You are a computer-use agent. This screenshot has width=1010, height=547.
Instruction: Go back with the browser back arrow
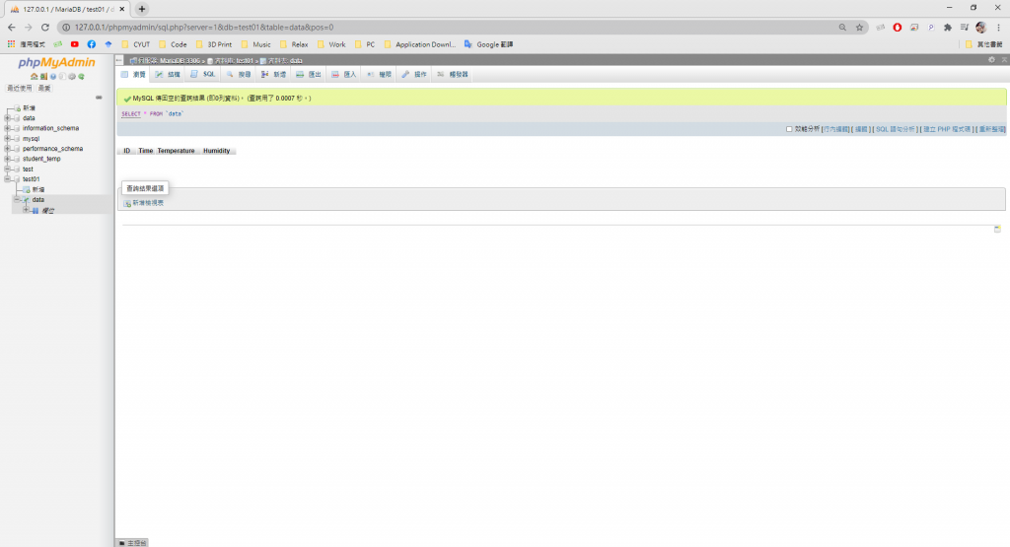pos(12,27)
